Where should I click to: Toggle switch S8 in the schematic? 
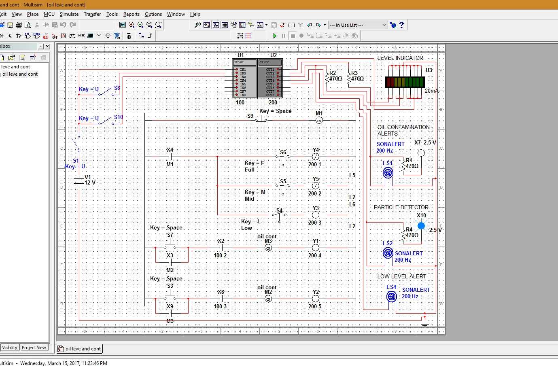tap(107, 91)
